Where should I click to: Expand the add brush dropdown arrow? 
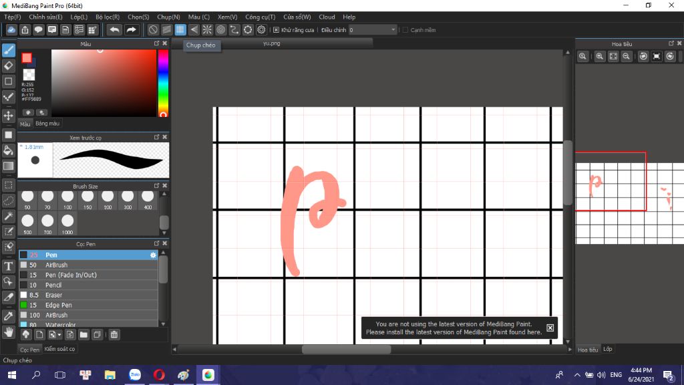[59, 335]
